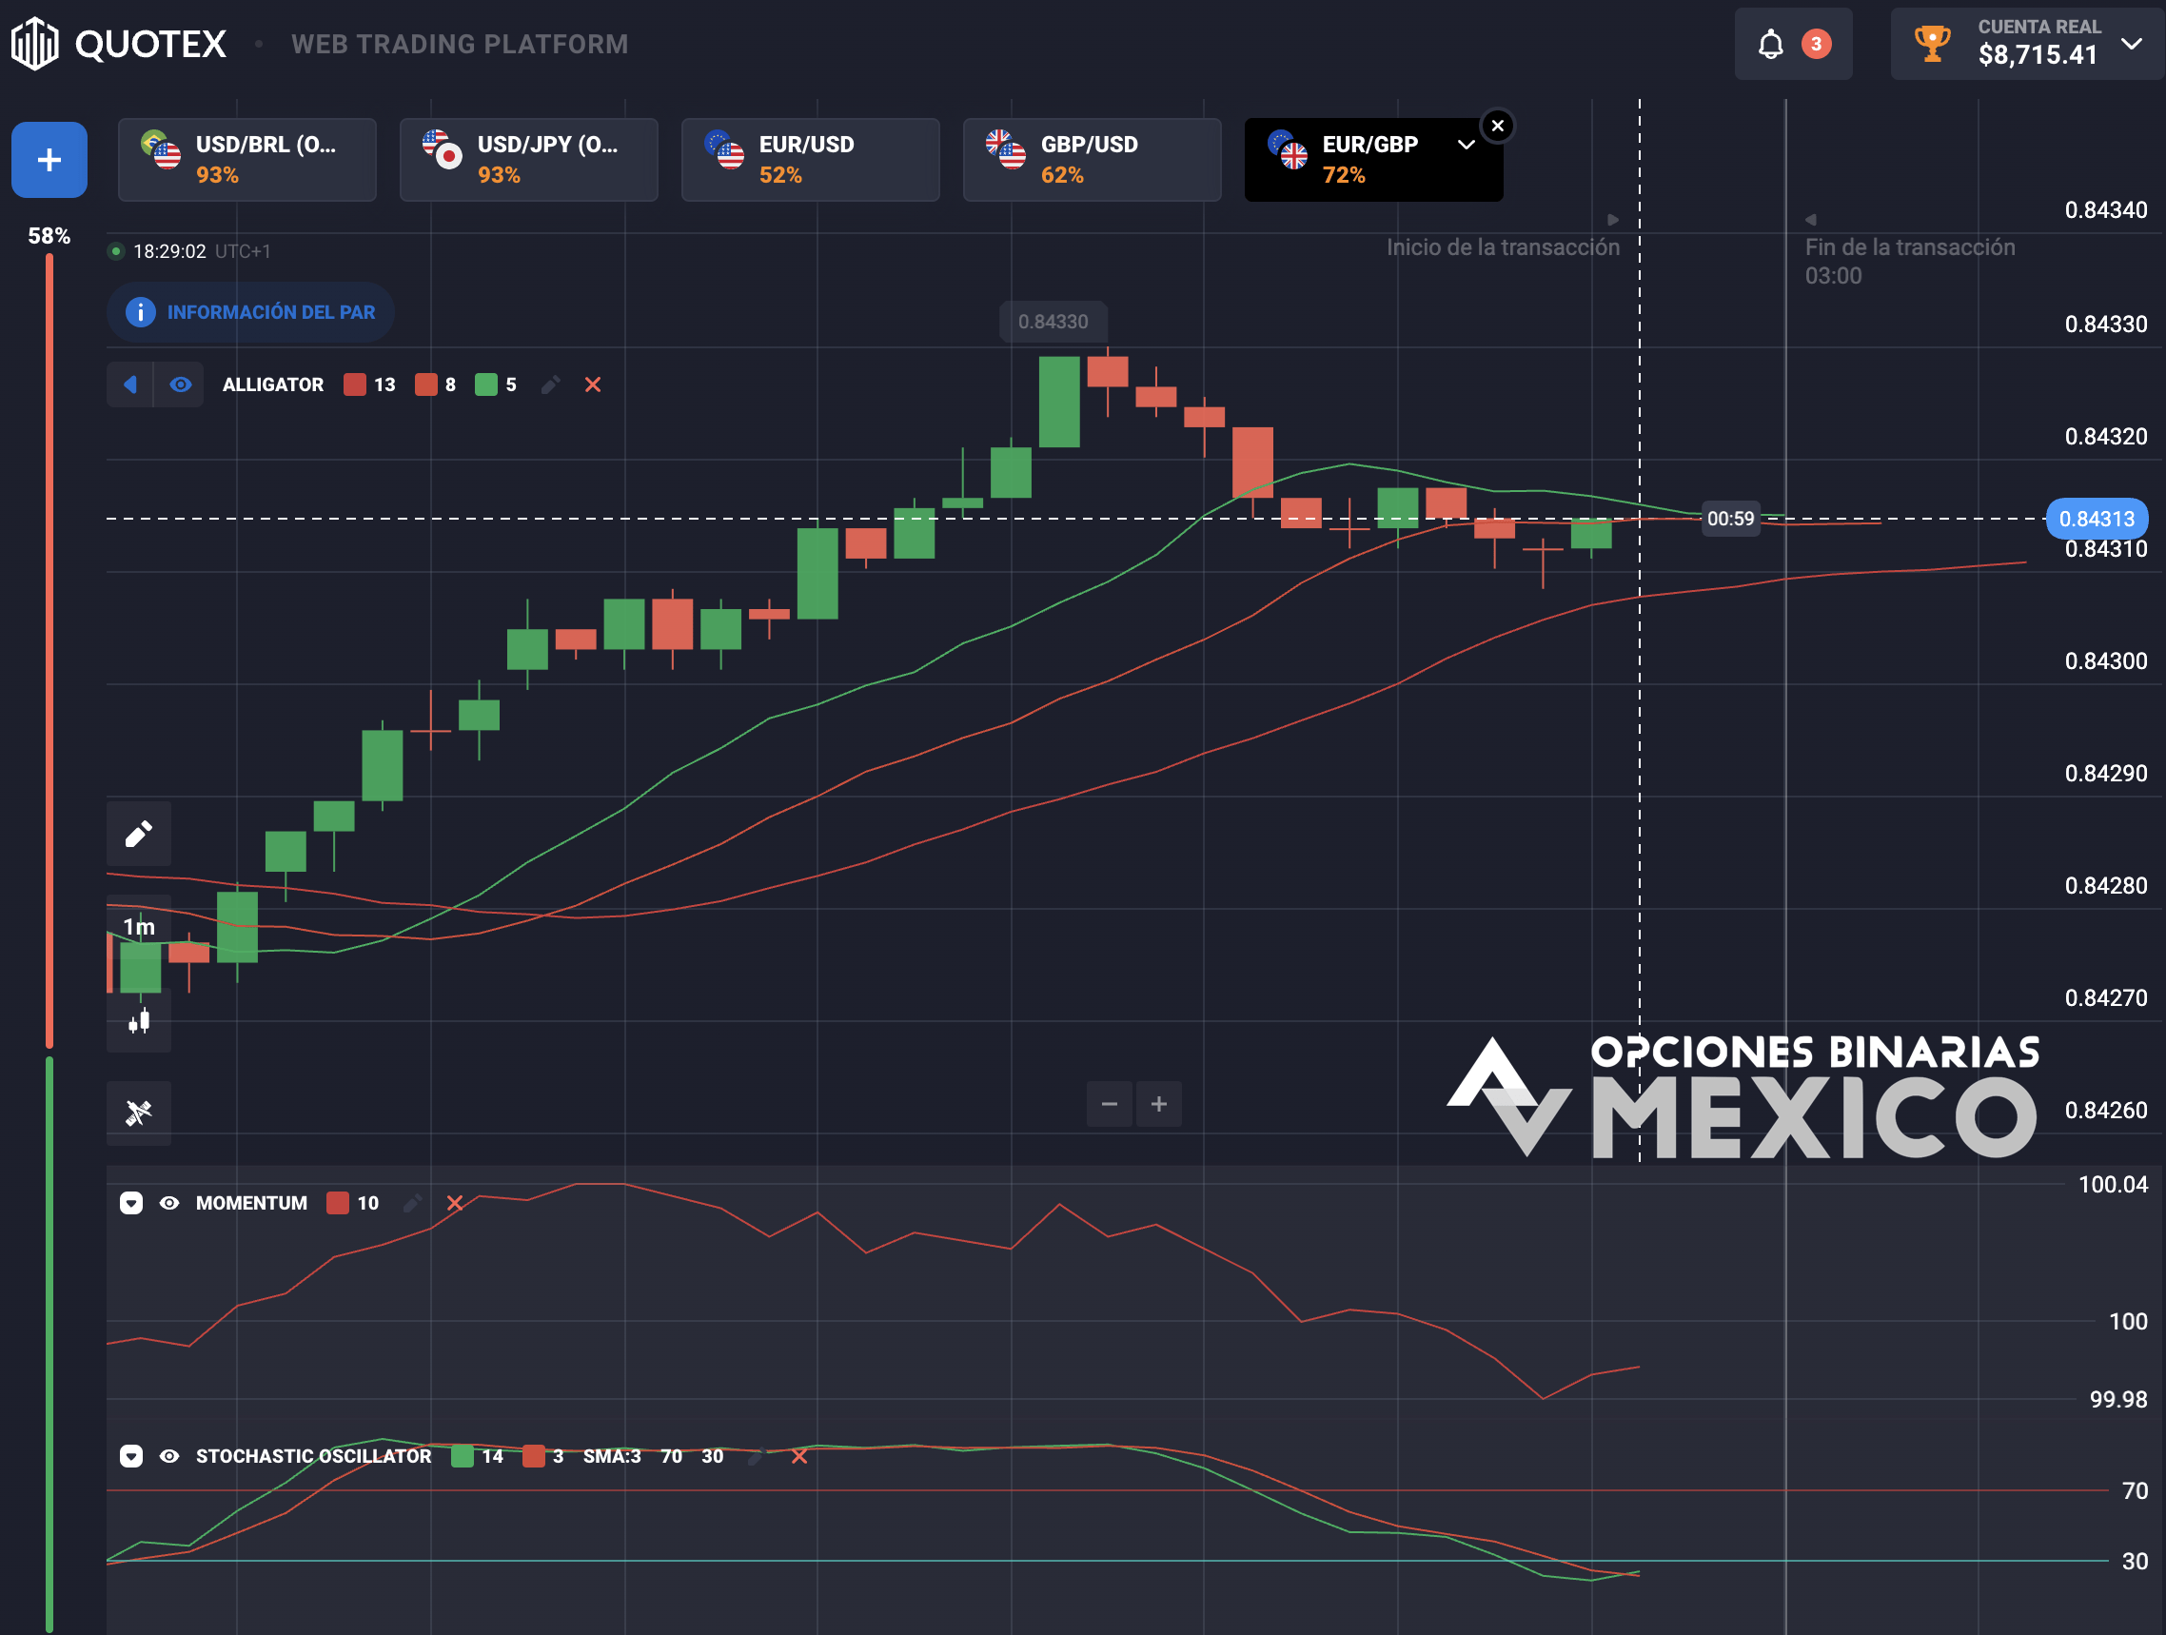Click the notifications bell icon
2166x1635 pixels.
pos(1769,44)
